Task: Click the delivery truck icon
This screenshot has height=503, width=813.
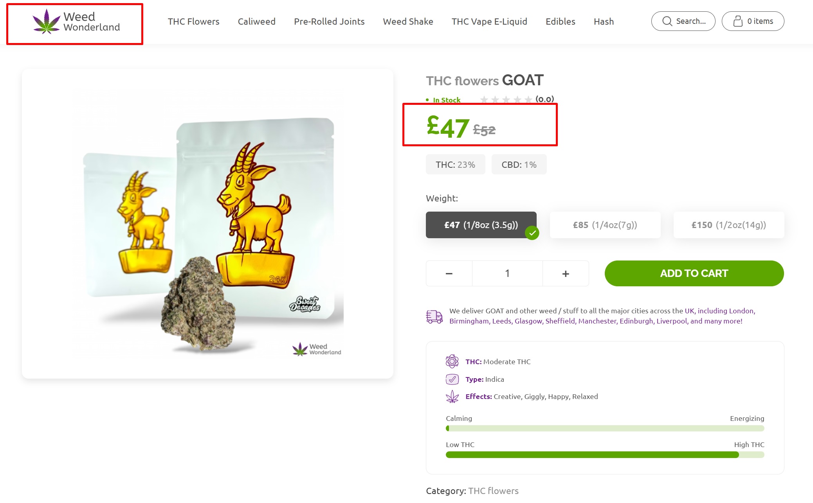Action: (x=434, y=316)
